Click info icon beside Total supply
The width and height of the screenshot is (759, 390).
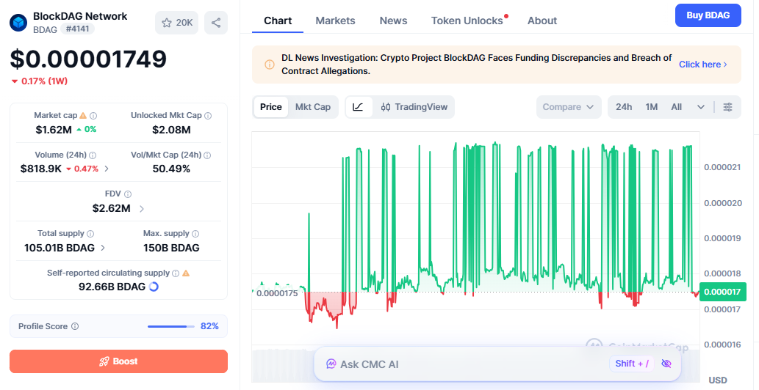[90, 234]
